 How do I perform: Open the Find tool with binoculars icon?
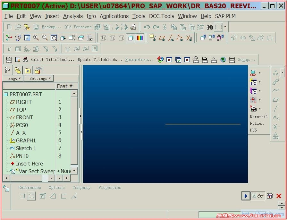coord(210,27)
